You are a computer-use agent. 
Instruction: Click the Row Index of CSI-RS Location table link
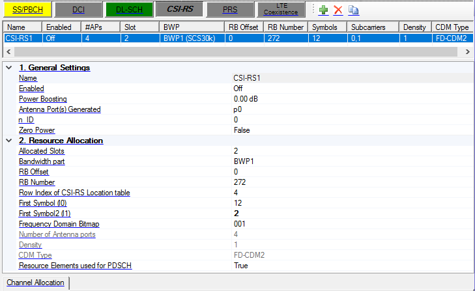point(74,193)
